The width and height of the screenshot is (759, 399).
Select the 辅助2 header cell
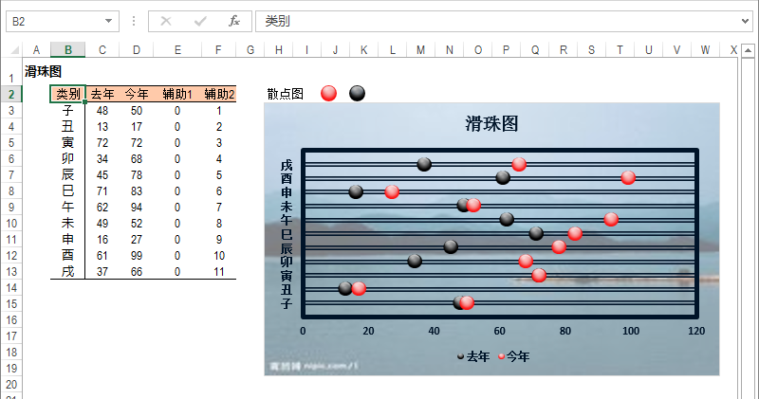point(219,94)
